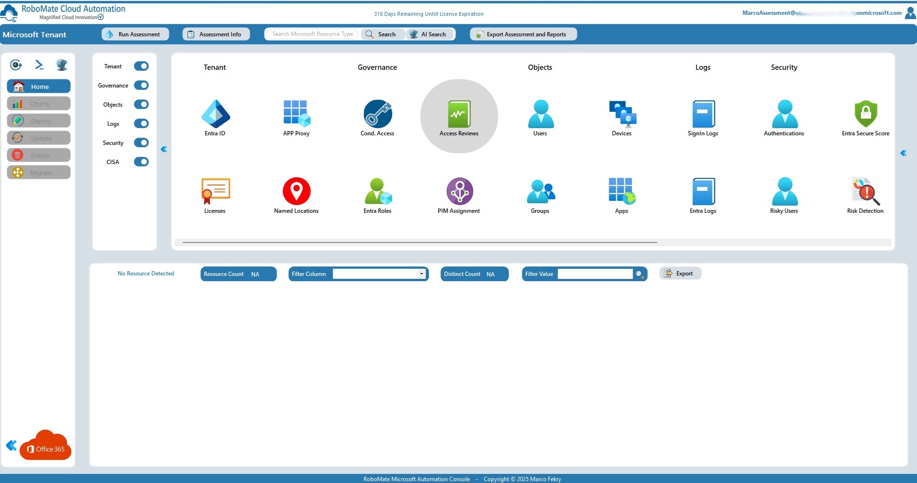
Task: Click the Export button in results panel
Action: (680, 274)
